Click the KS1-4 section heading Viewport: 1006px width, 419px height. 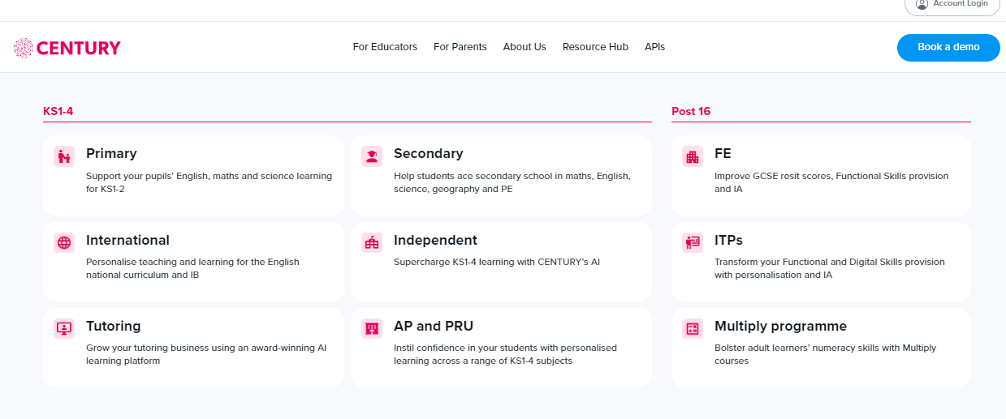click(x=58, y=111)
